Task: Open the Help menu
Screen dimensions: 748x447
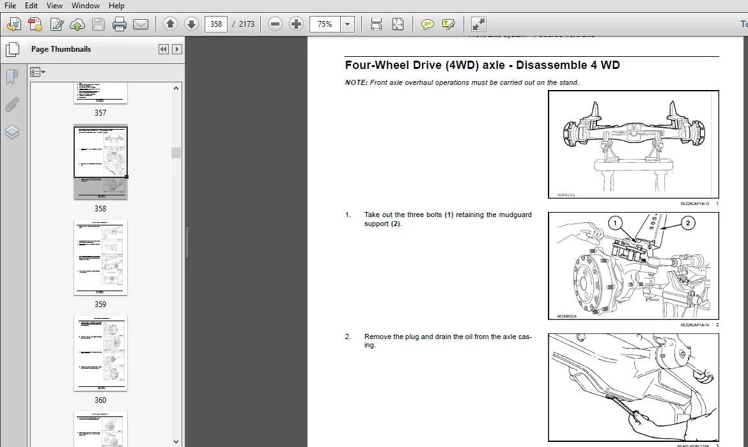Action: 116,6
